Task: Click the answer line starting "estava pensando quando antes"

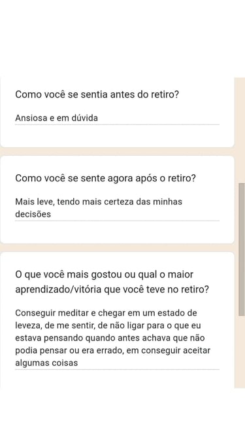Action: (110, 338)
